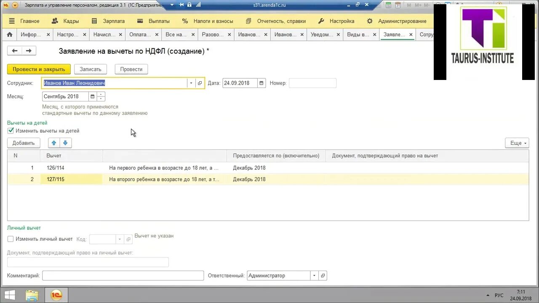The width and height of the screenshot is (539, 303).
Task: Click the Сотрудник field with Иванов Иван Леонидович
Action: tap(115, 83)
